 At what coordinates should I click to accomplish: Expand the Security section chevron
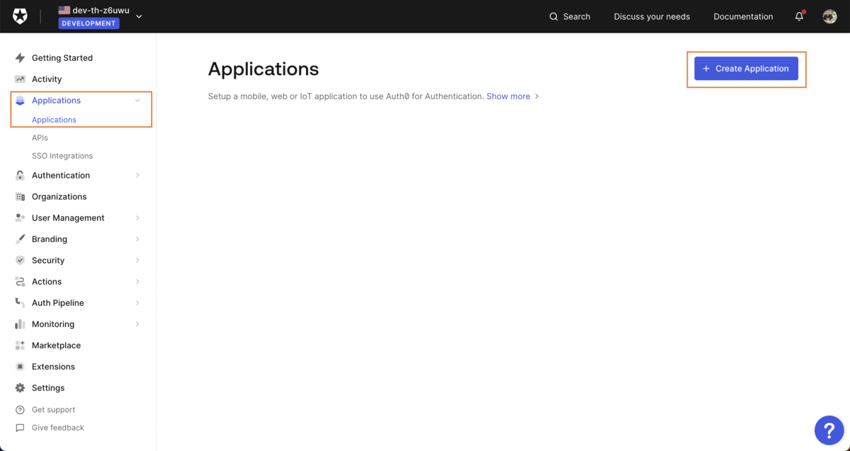coord(137,261)
